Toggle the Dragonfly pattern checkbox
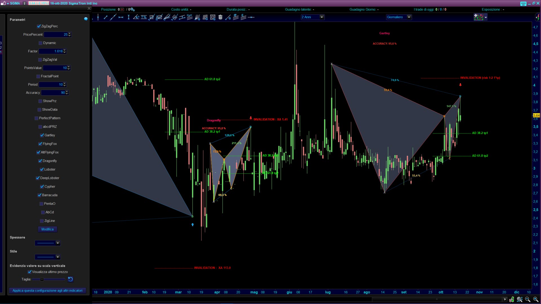The image size is (541, 304). (x=40, y=161)
